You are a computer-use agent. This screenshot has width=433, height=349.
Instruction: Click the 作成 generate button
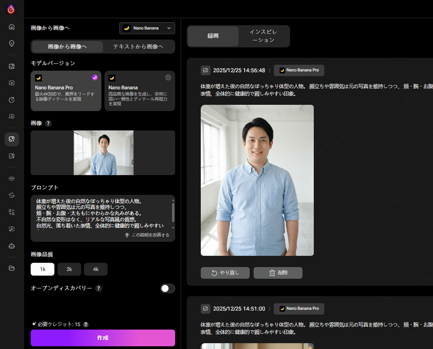[x=103, y=338]
